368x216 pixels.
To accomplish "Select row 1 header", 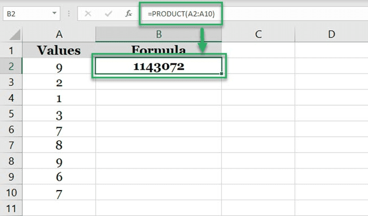I will (x=11, y=50).
